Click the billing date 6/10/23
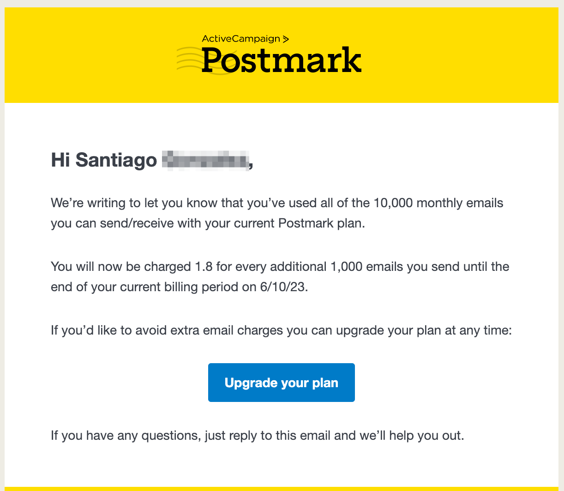 point(283,287)
